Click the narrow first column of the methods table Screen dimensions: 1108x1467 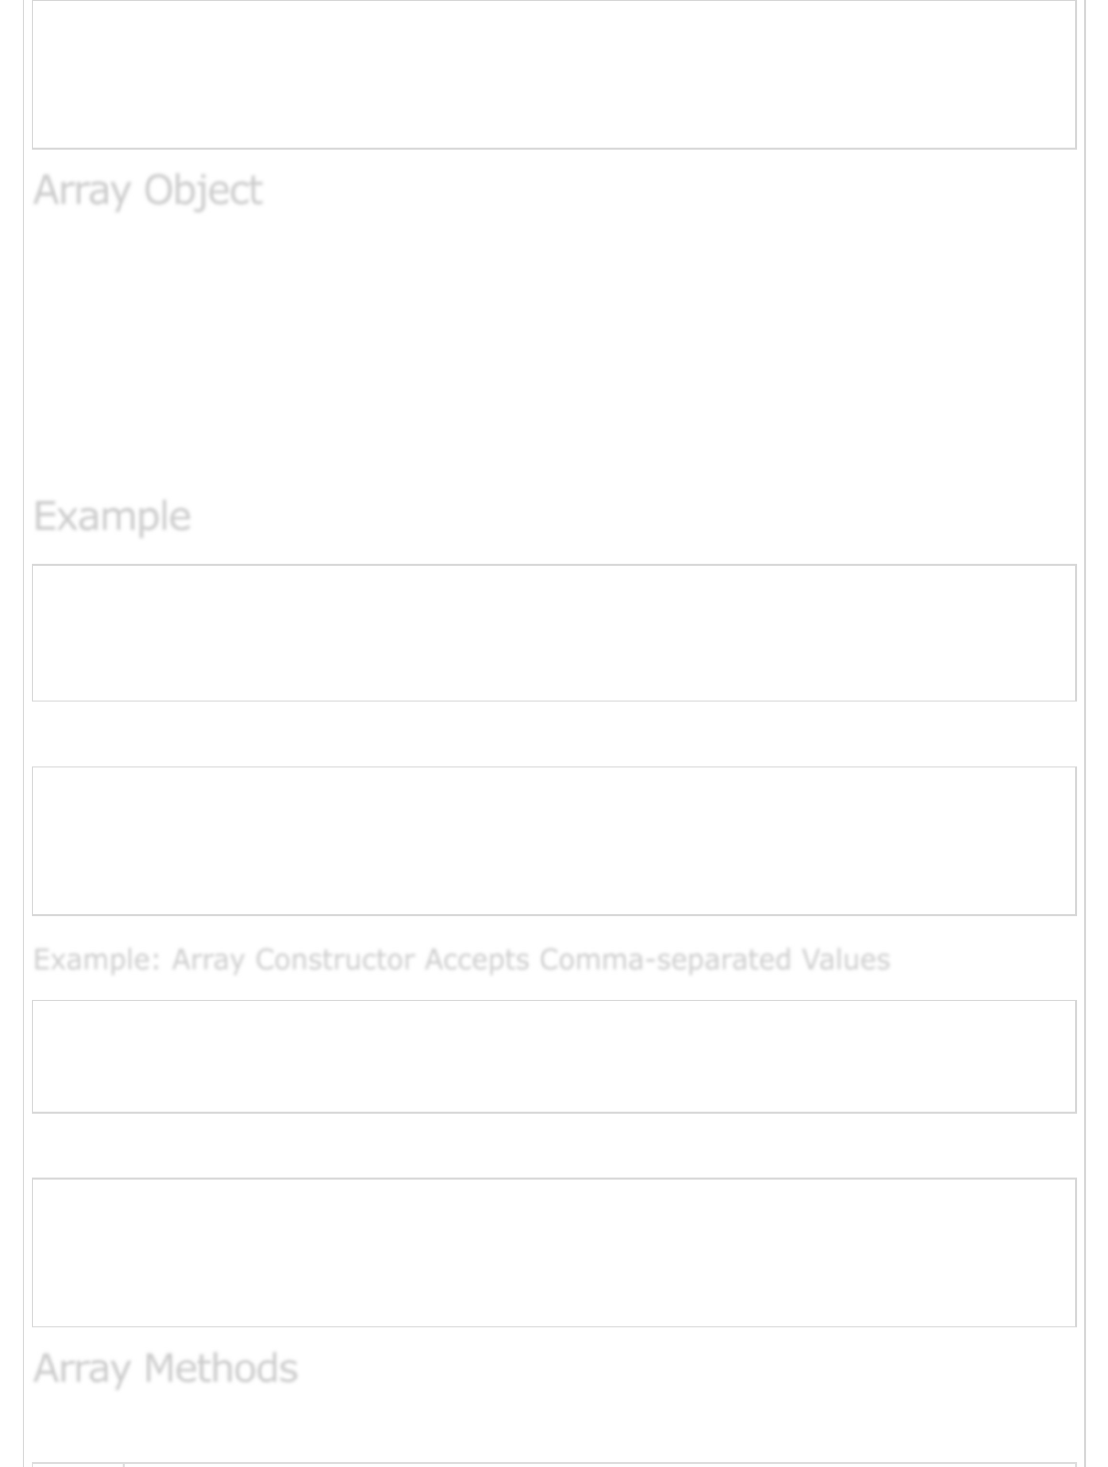click(78, 1465)
